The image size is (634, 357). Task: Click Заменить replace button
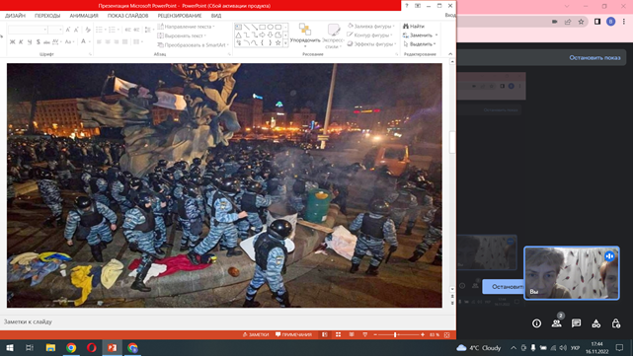coord(420,36)
